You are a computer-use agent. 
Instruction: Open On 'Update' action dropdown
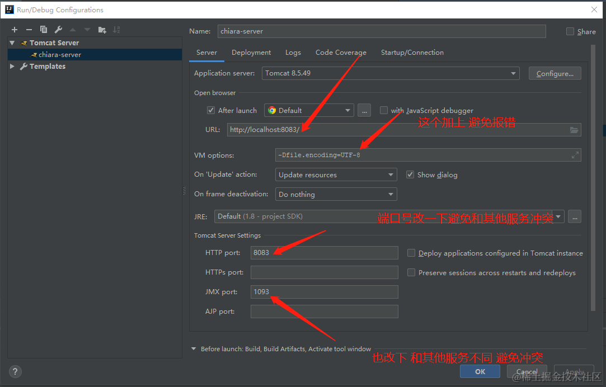click(336, 174)
